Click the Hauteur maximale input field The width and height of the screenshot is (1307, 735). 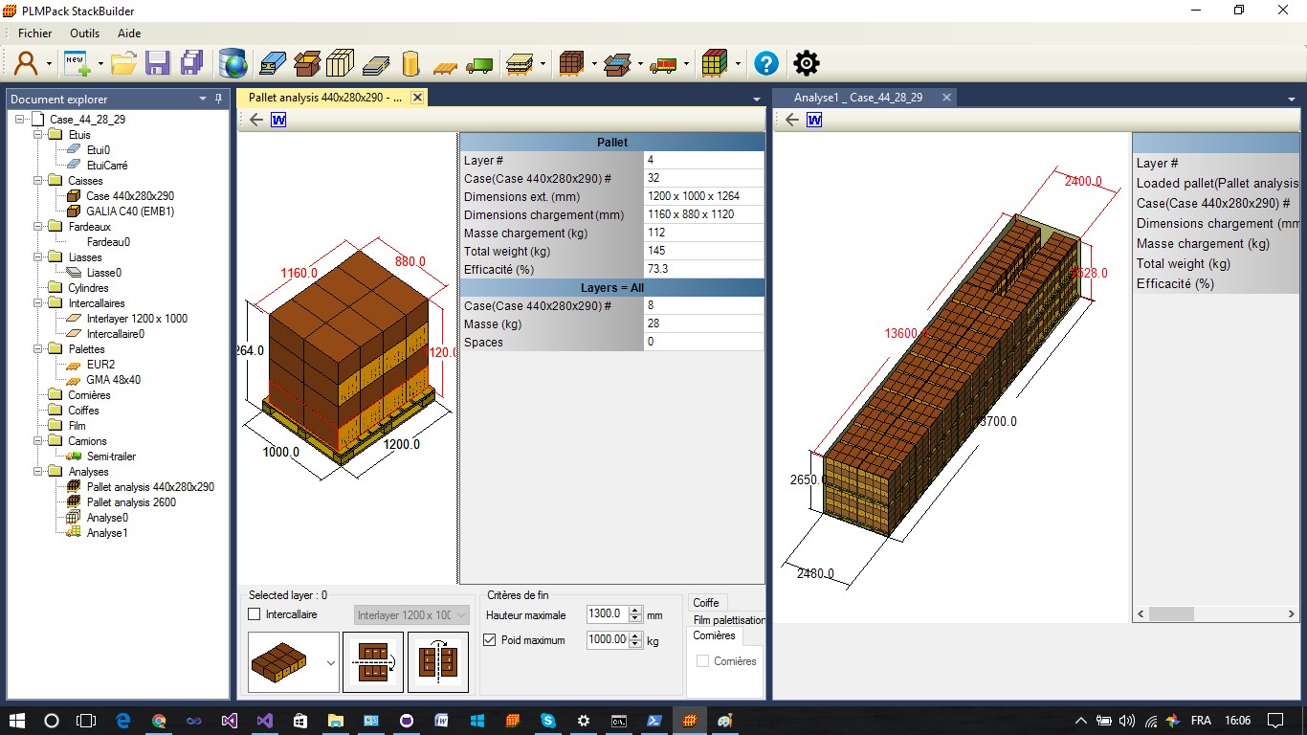point(607,614)
